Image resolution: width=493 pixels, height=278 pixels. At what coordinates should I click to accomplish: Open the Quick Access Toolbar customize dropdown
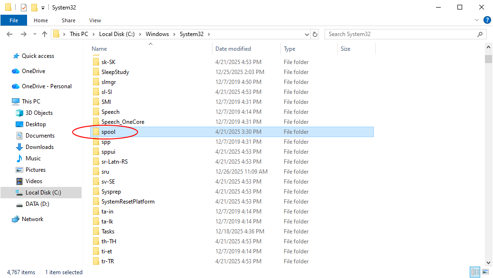point(43,8)
